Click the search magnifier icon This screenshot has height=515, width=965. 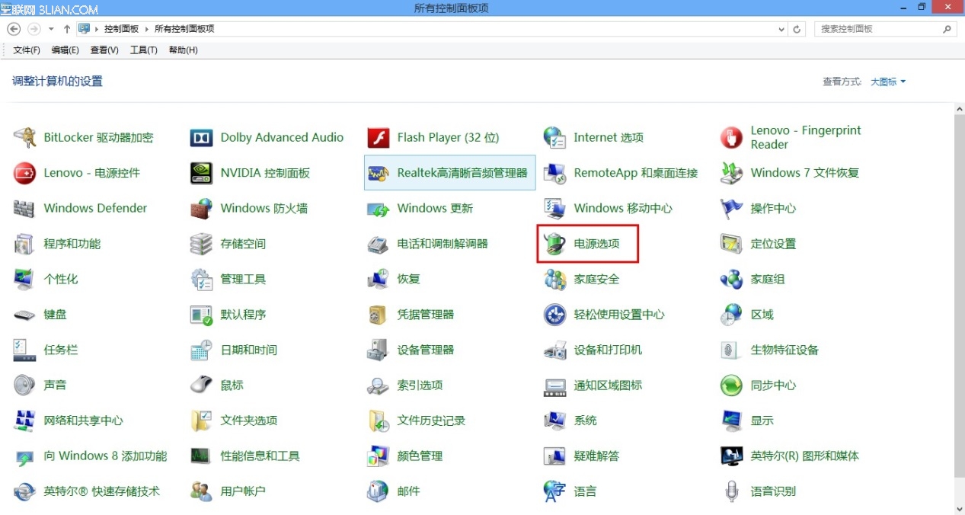(x=947, y=29)
